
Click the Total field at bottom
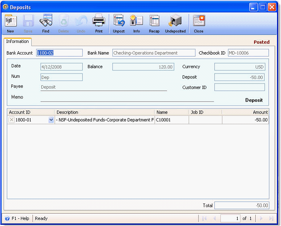(242, 205)
